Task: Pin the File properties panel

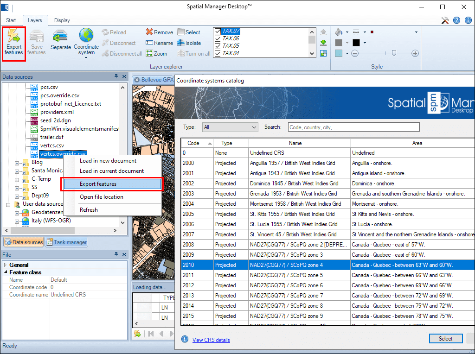Action: point(116,254)
